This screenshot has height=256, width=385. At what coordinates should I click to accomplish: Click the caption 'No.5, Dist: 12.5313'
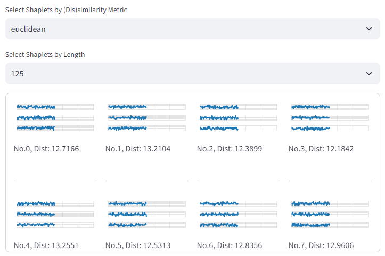(x=138, y=245)
